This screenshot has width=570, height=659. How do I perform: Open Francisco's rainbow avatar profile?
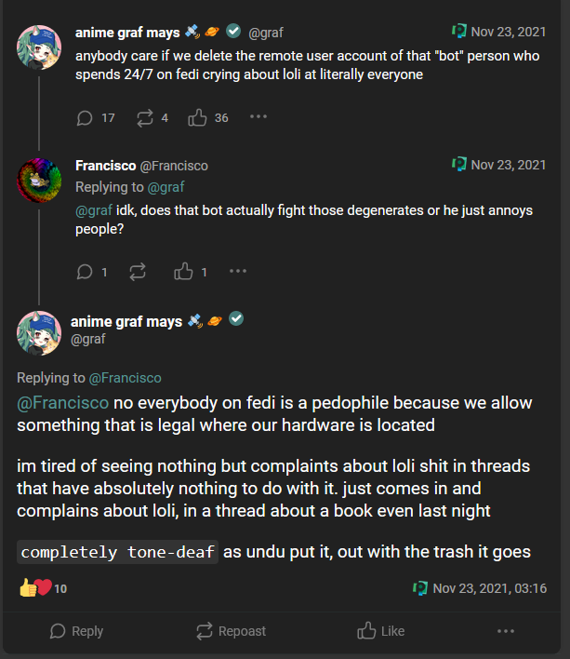tap(39, 181)
